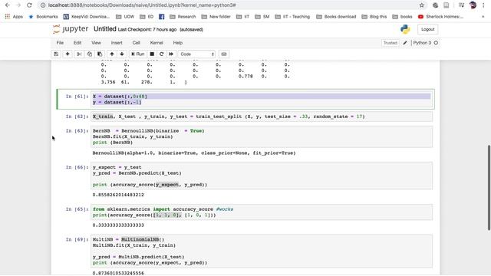
Task: Click the output value 0.3333333333333333
Action: click(x=118, y=225)
